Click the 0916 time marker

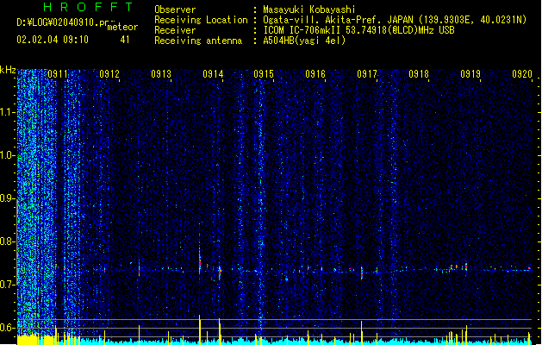coord(315,74)
